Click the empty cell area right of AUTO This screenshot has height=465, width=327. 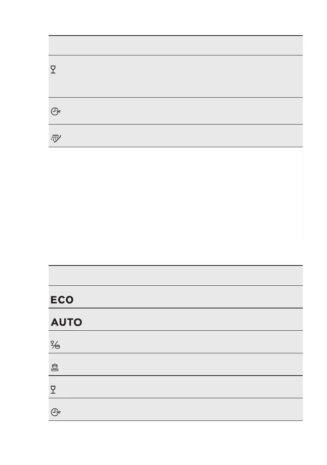click(x=187, y=319)
